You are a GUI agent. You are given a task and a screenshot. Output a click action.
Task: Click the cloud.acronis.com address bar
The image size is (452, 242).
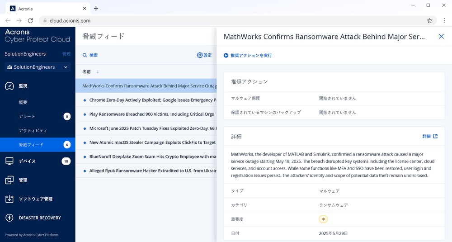point(238,20)
